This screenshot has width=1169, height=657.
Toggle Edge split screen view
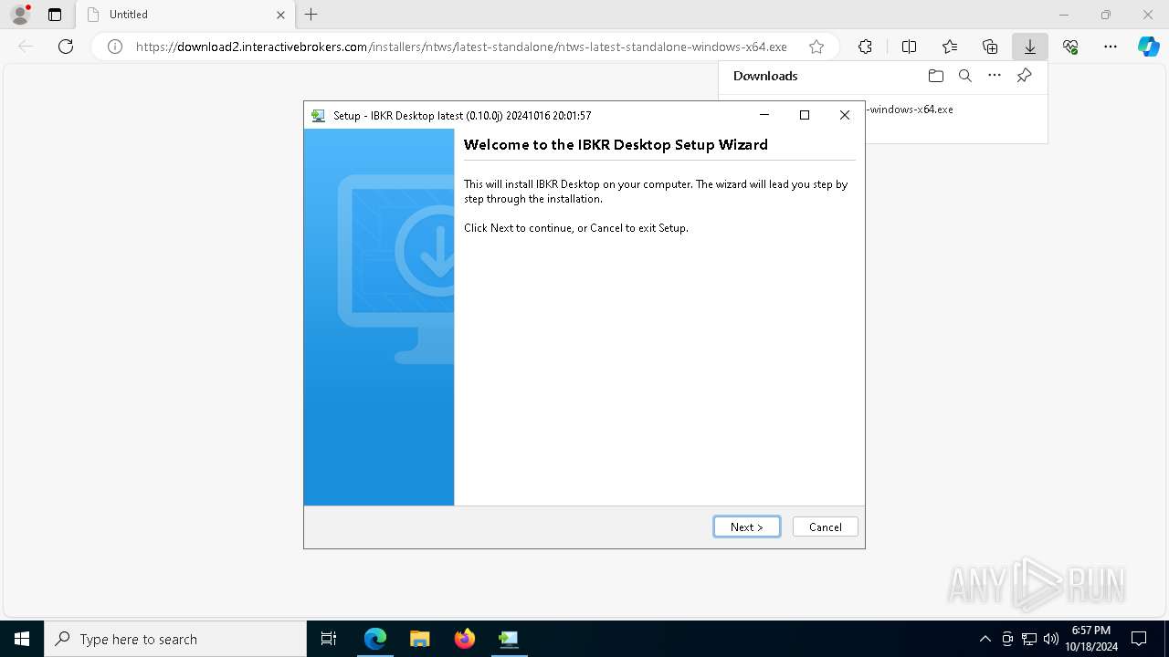(909, 47)
